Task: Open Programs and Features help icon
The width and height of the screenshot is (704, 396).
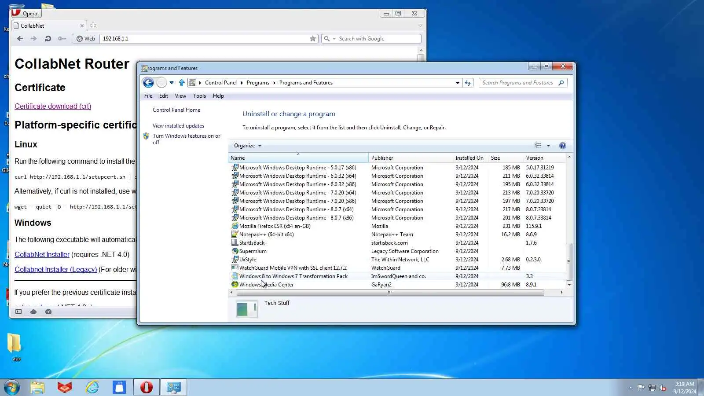Action: point(562,146)
